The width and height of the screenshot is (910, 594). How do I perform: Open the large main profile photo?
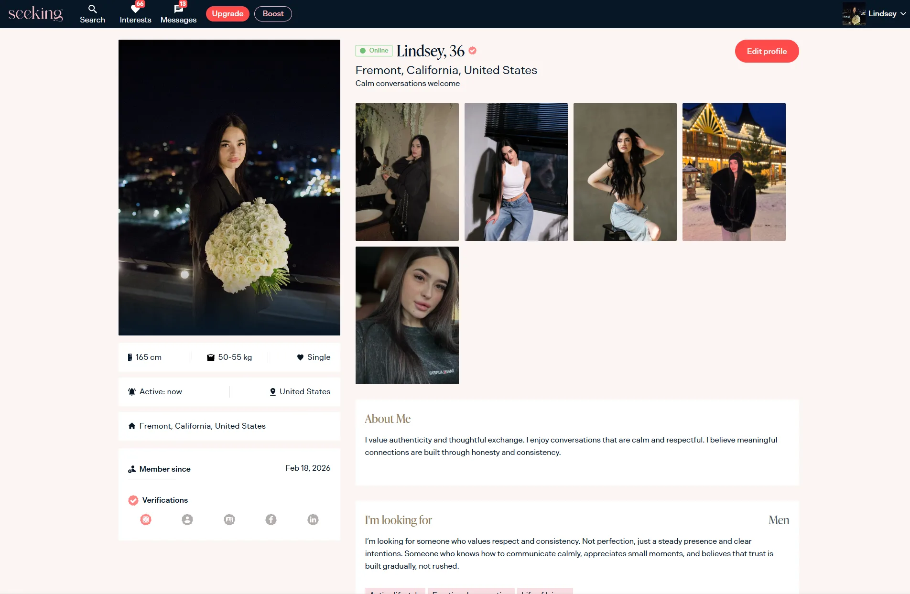[x=229, y=187]
